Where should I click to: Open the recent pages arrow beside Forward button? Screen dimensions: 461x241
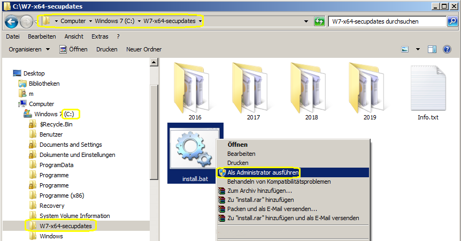pyautogui.click(x=36, y=21)
